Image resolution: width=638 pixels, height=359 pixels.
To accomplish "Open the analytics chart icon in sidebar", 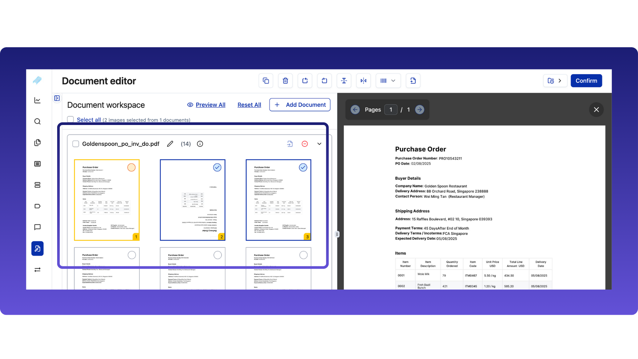I will click(x=38, y=100).
